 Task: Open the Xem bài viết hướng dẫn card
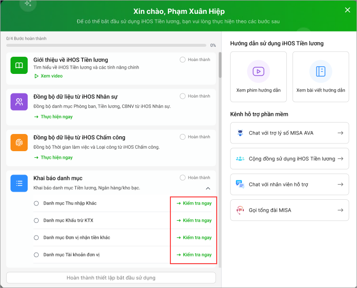321,77
